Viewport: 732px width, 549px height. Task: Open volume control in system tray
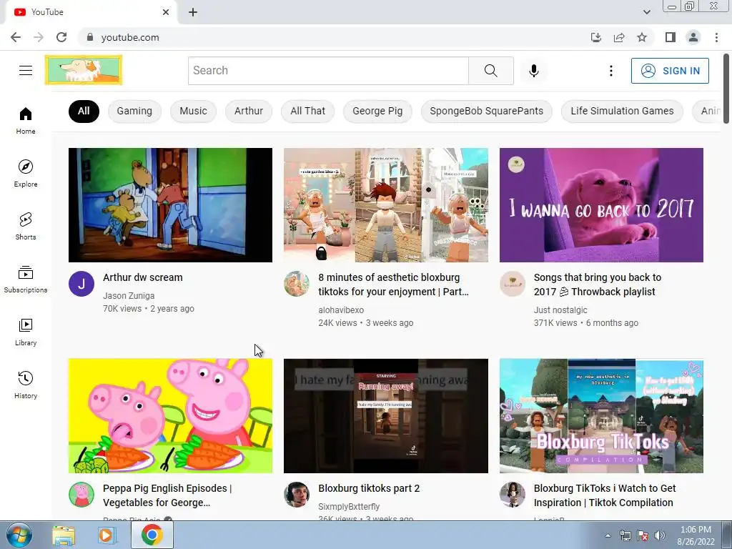tap(659, 536)
